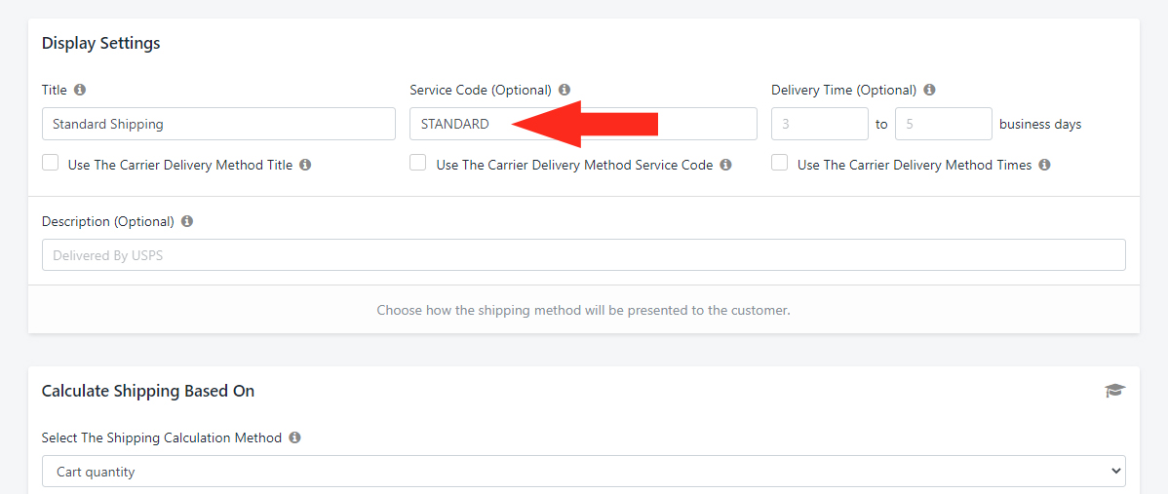Click the Display Settings section heading
This screenshot has width=1168, height=494.
101,43
